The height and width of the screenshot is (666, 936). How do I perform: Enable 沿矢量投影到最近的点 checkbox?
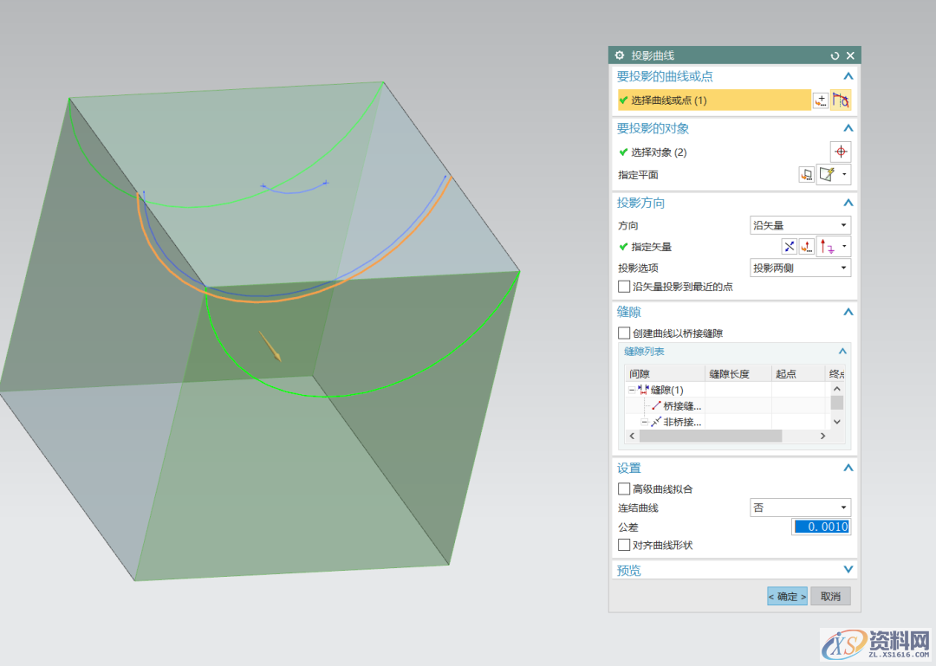(624, 287)
